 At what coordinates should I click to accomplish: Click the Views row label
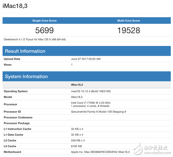(8, 65)
